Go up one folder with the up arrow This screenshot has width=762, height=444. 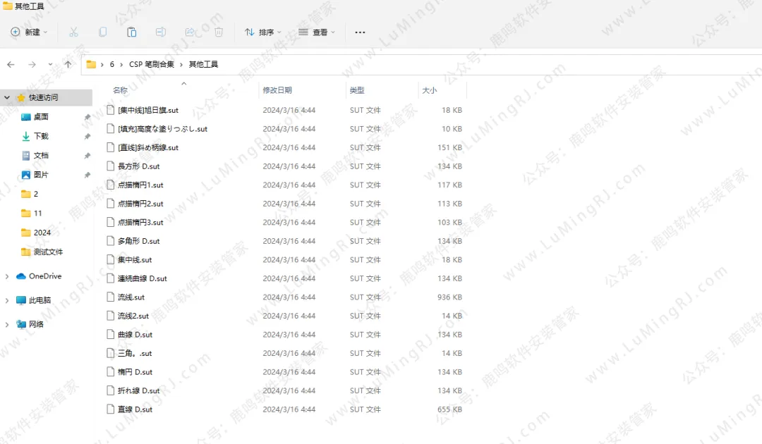68,64
